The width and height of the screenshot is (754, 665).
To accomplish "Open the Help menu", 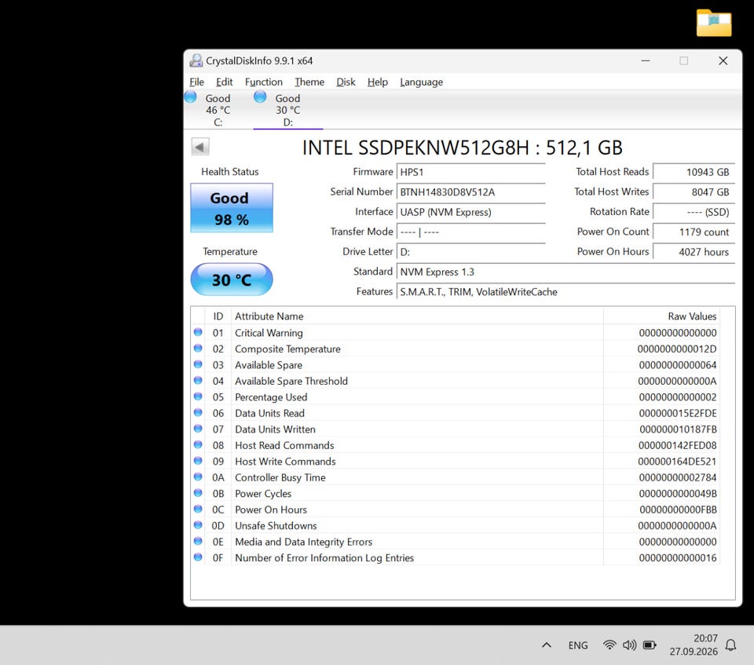I will click(x=378, y=82).
